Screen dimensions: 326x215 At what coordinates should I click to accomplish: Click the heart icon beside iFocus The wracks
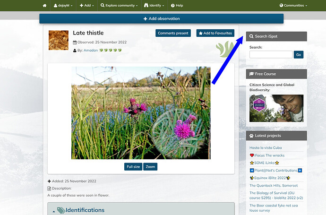click(x=252, y=155)
